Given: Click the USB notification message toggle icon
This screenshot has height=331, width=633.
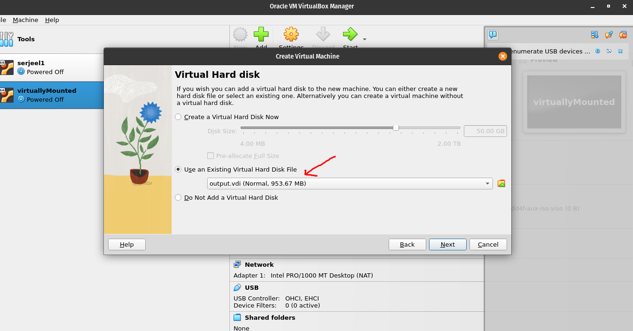Looking at the screenshot, I should [x=609, y=51].
